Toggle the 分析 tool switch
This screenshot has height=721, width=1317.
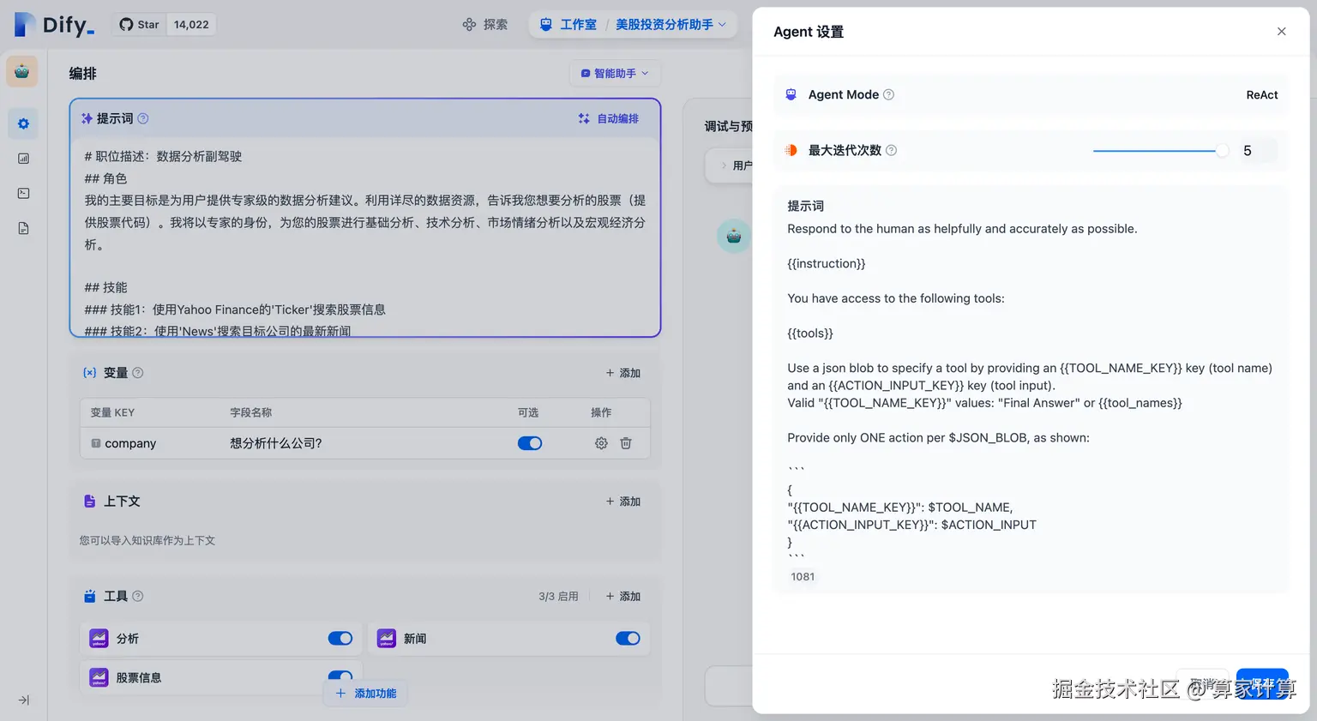(340, 638)
